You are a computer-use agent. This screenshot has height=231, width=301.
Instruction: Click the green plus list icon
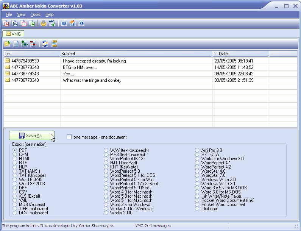[25, 44]
